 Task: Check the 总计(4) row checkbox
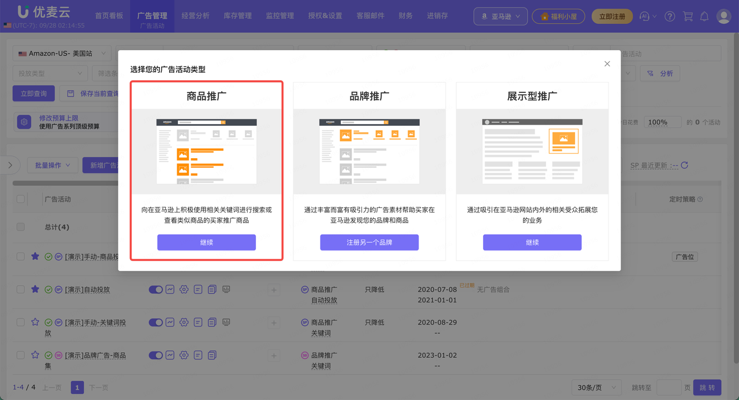coord(21,227)
